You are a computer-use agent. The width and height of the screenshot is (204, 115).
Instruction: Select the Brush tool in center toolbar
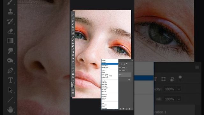[x=73, y=40]
